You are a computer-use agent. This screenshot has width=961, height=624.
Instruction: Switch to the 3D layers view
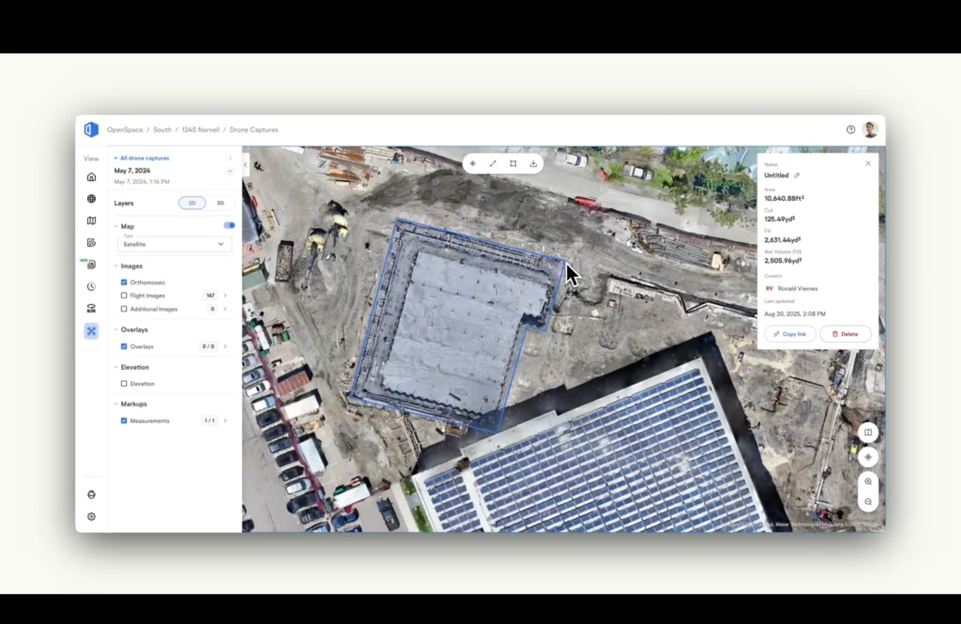tap(220, 203)
